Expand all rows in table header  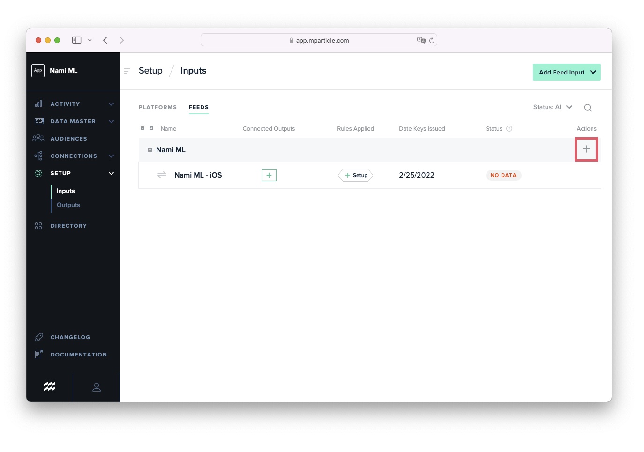click(x=151, y=128)
